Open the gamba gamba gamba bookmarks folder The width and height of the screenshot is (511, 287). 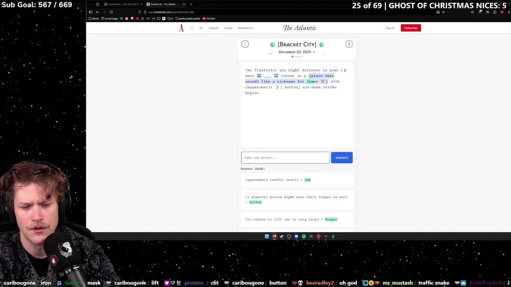pyautogui.click(x=188, y=19)
